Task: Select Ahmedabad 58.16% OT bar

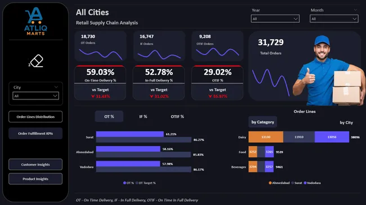Action: coord(128,149)
